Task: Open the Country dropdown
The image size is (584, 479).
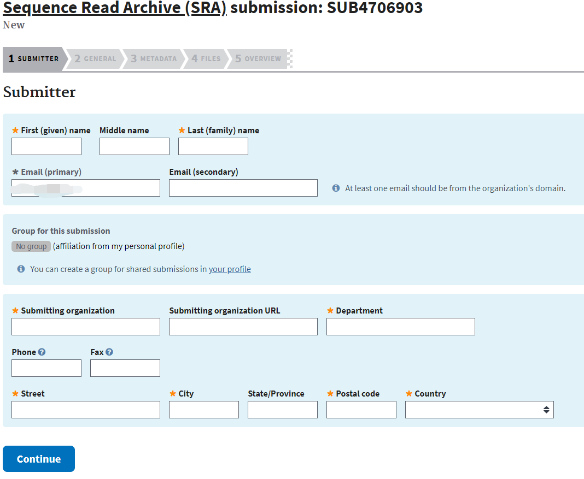Action: 480,410
